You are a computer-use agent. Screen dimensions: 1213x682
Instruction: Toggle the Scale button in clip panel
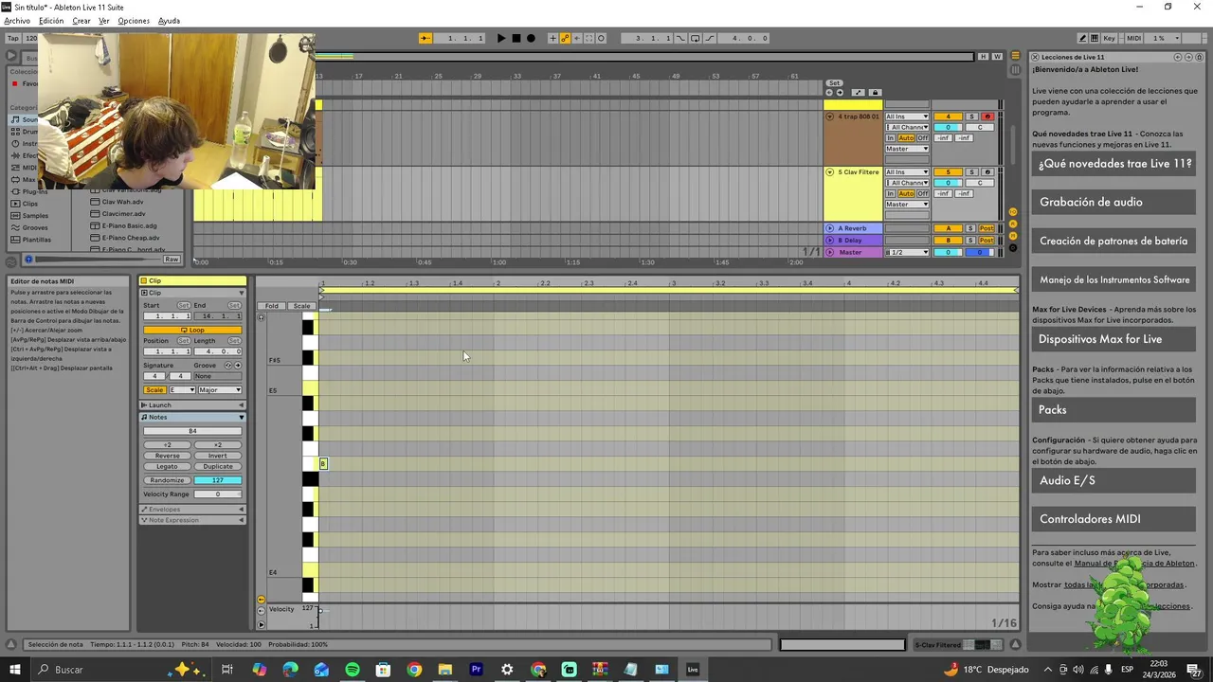pyautogui.click(x=154, y=390)
